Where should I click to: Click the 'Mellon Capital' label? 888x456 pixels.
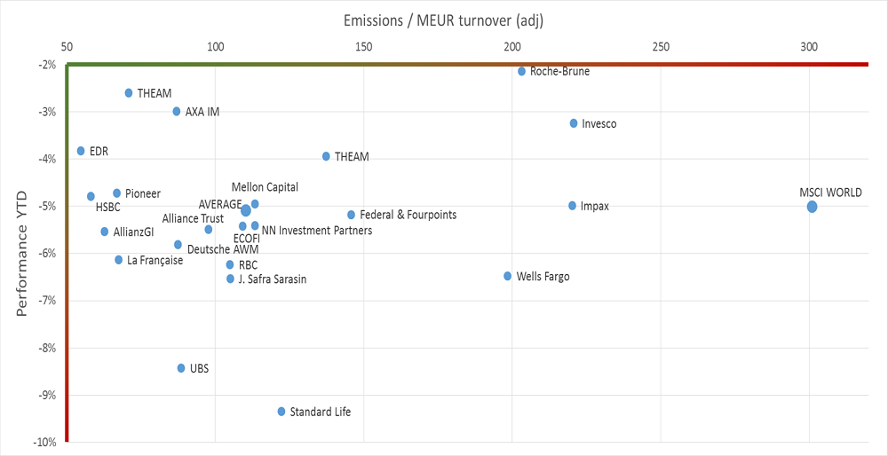(265, 186)
